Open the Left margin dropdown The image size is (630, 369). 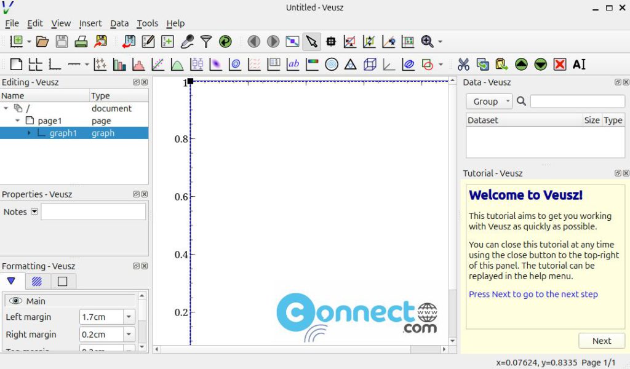[129, 317]
